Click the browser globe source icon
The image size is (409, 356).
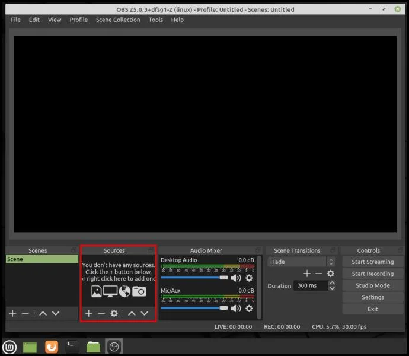click(x=124, y=291)
